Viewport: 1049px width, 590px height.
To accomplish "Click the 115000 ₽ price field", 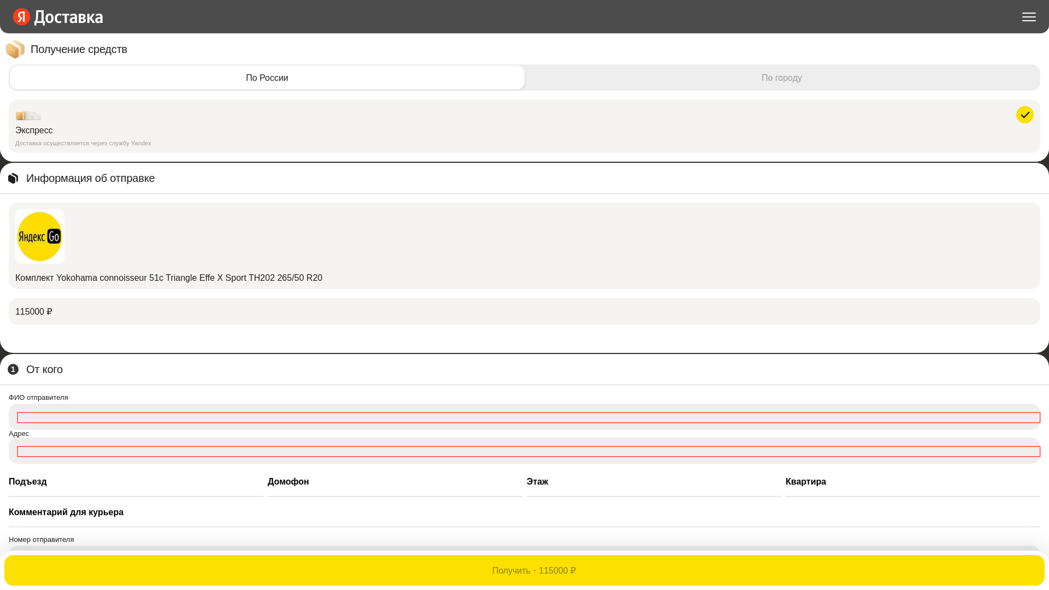I will click(x=524, y=311).
